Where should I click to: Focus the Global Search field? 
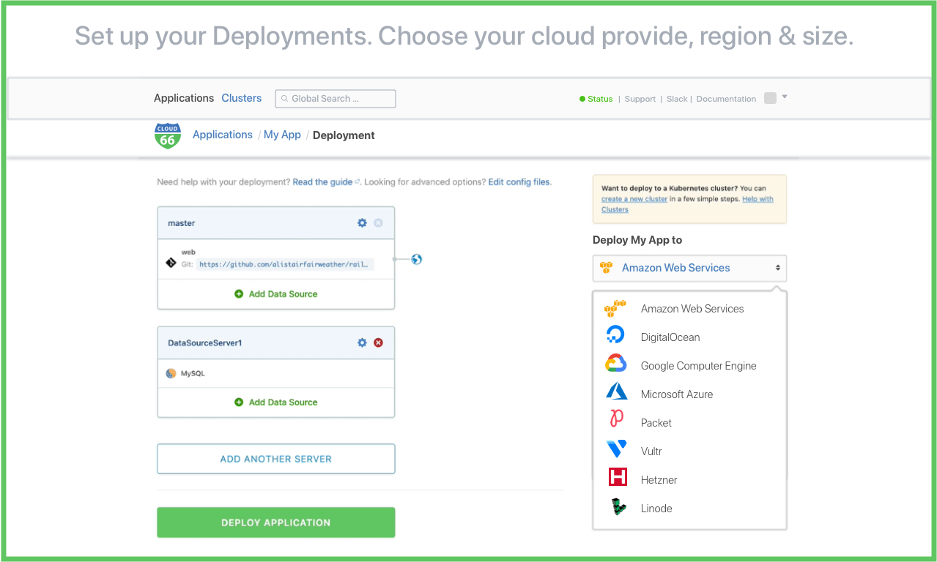click(x=336, y=99)
